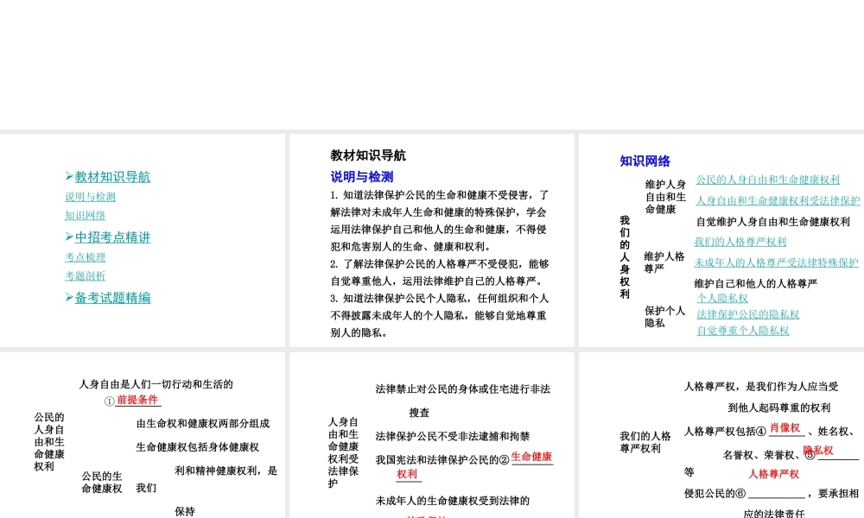Click the 我们的人格尊严权利 link
864x518 pixels.
tap(740, 242)
